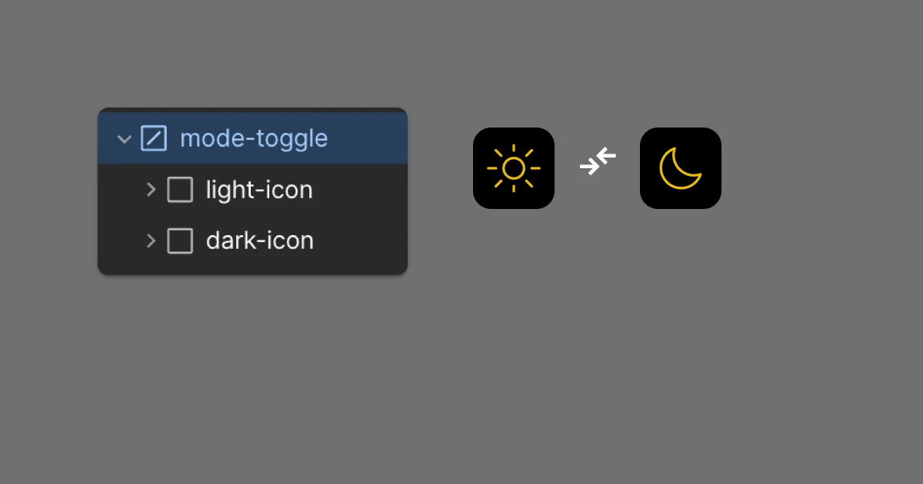The image size is (923, 484).
Task: Expand the dark-icon layer
Action: [x=151, y=240]
